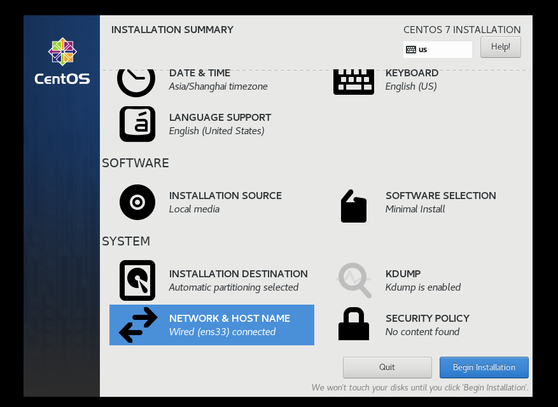Open the Help! button

tap(500, 47)
